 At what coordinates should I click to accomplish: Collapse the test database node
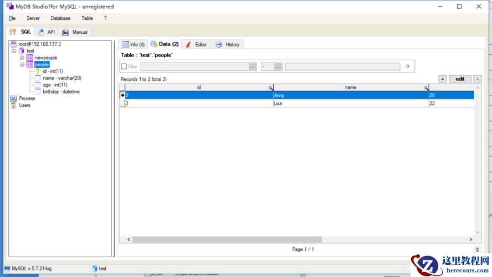(x=14, y=51)
